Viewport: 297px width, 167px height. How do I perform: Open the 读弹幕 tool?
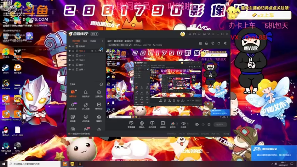coord(73,118)
